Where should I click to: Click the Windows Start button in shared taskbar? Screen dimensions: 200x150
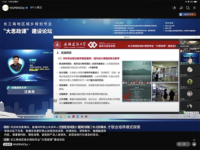(x=56, y=117)
